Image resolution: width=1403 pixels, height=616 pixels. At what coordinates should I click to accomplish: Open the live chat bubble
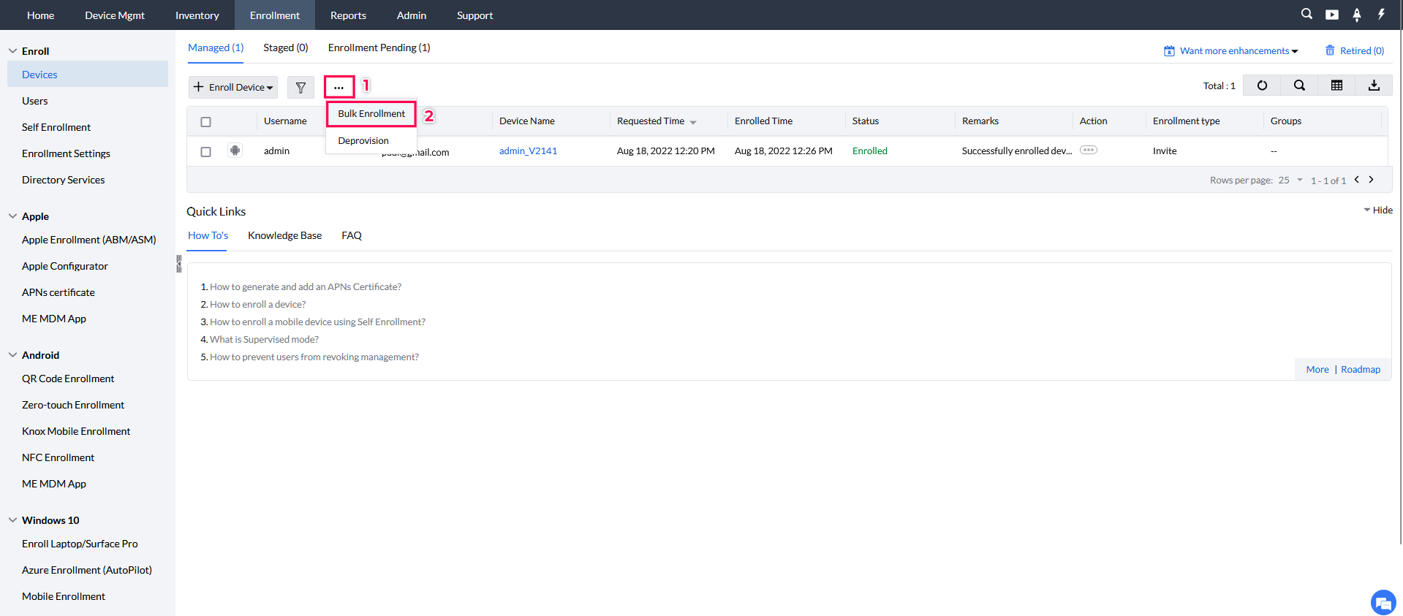point(1383,603)
